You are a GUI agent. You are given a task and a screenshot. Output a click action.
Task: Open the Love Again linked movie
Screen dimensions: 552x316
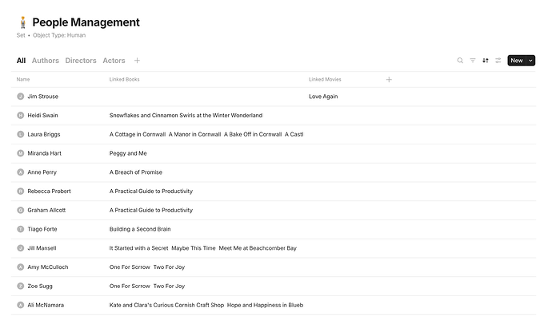(323, 97)
